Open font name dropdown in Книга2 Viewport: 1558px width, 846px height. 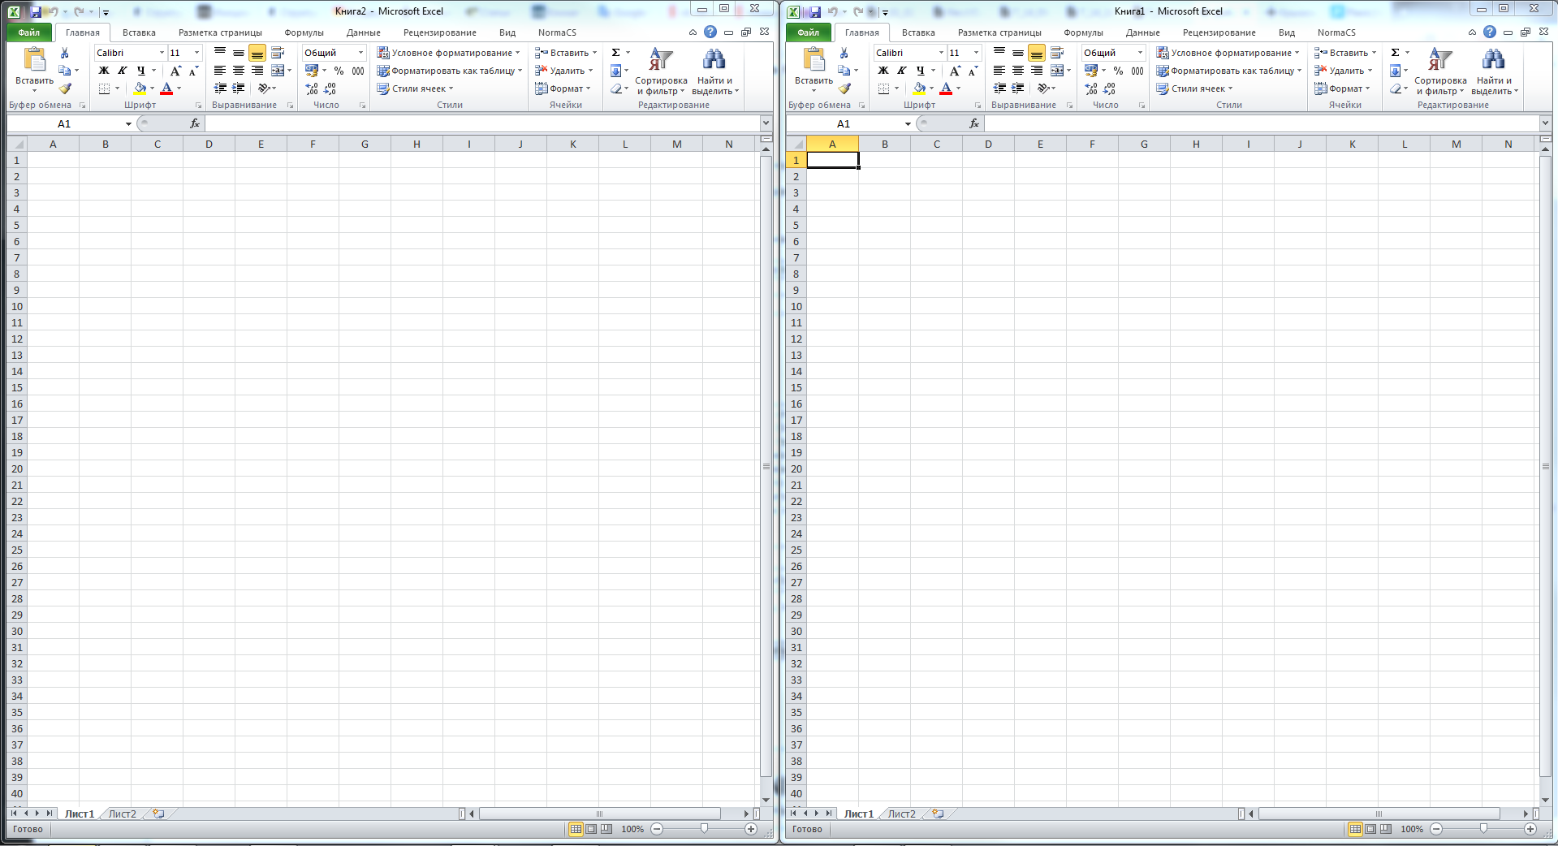coord(162,53)
